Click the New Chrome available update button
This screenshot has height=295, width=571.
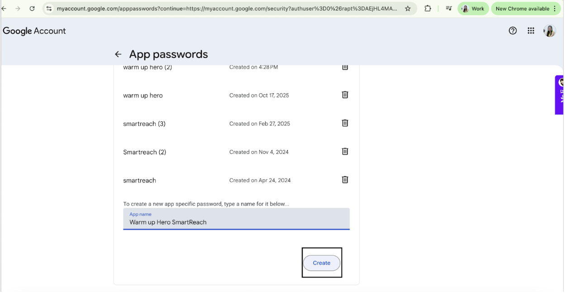pyautogui.click(x=526, y=9)
